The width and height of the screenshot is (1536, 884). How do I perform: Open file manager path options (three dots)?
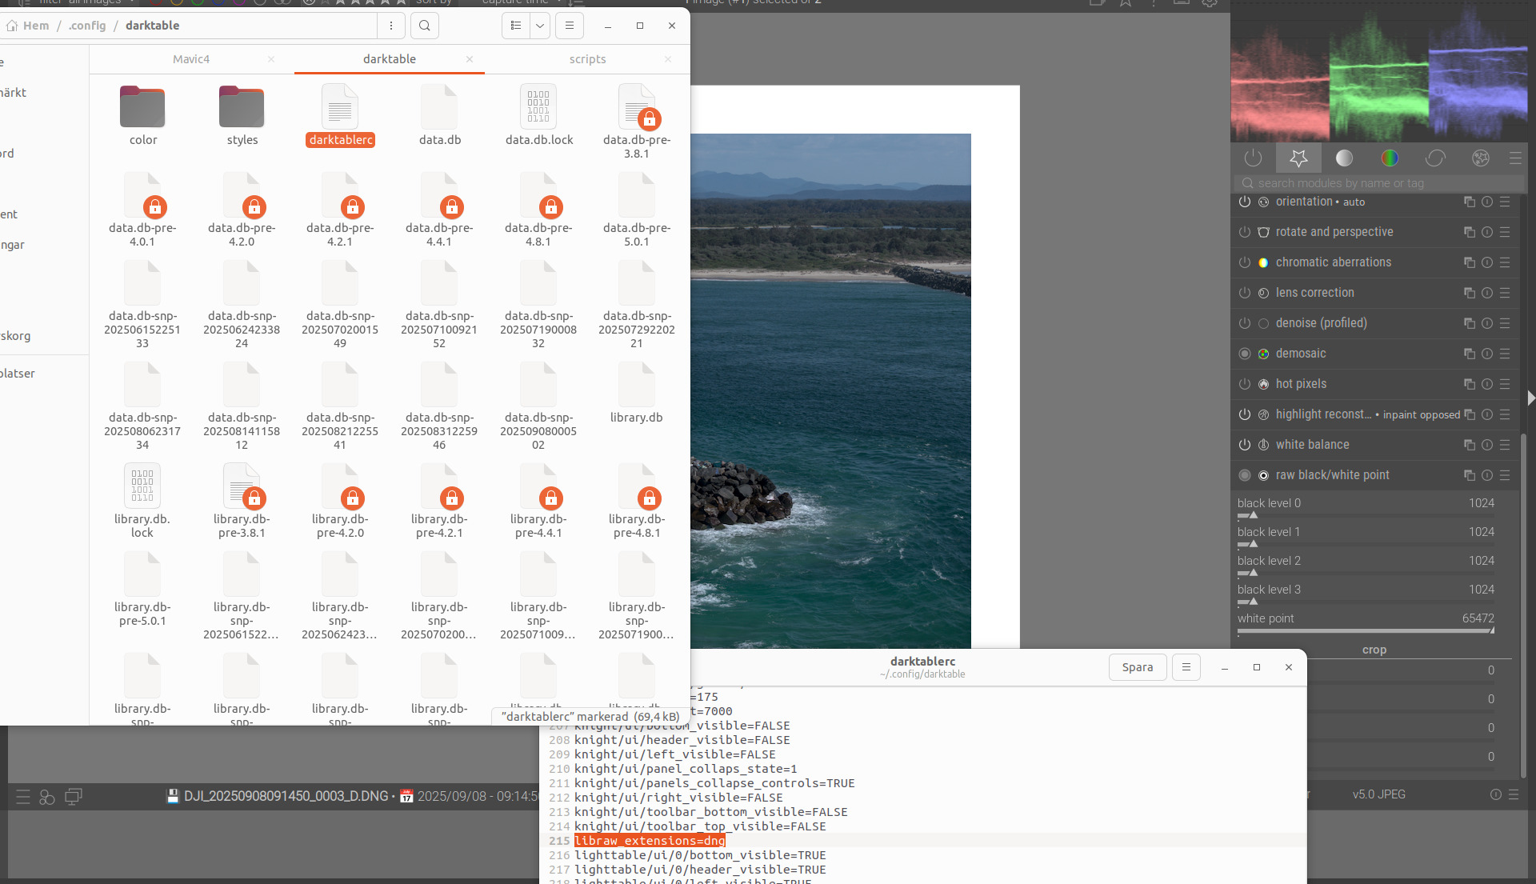390,26
